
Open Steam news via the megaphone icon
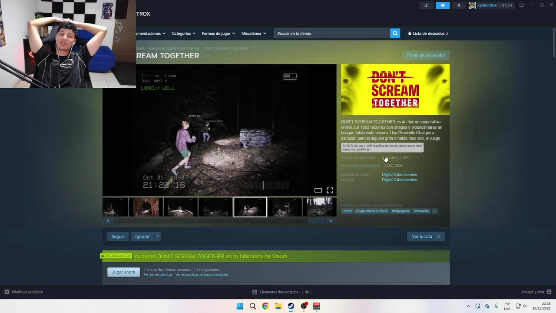point(443,5)
